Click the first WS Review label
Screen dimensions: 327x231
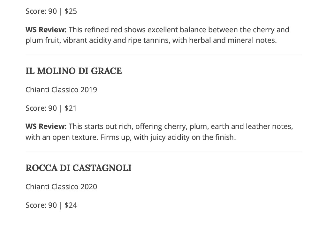pyautogui.click(x=46, y=30)
